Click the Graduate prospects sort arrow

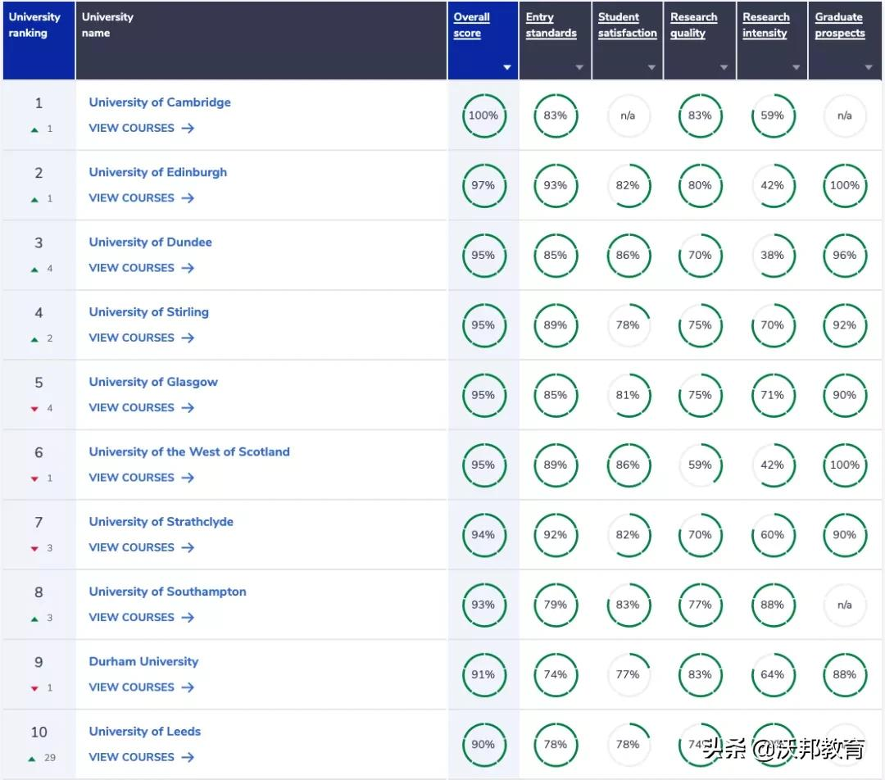pos(869,67)
